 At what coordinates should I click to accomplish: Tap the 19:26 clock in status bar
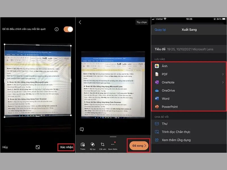[x=189, y=19]
